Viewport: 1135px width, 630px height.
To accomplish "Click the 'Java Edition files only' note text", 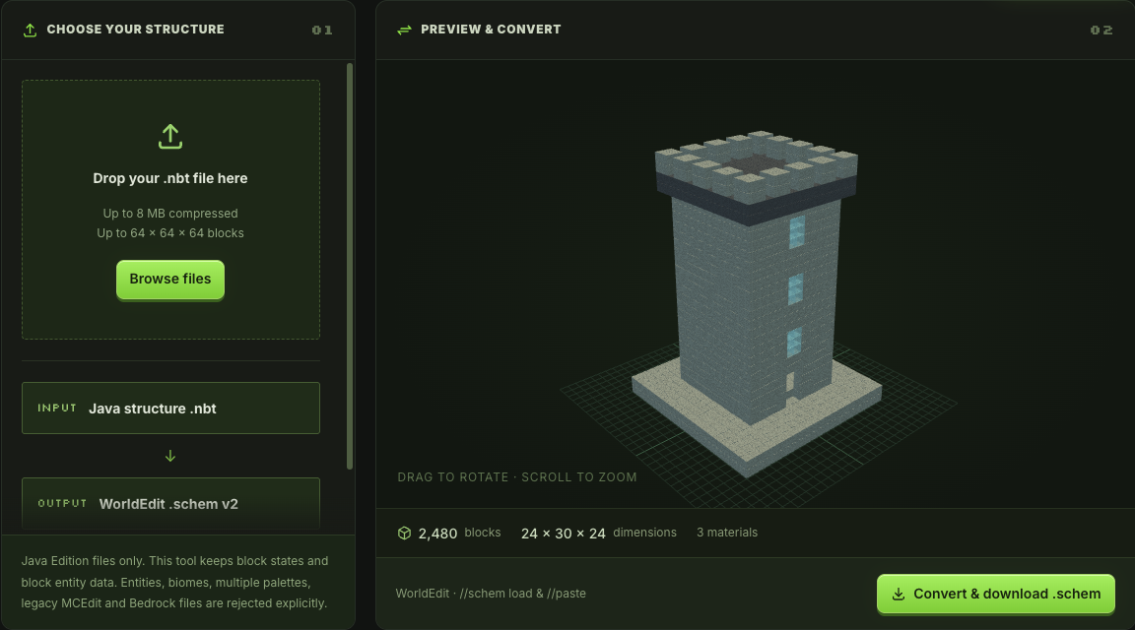I will click(174, 583).
